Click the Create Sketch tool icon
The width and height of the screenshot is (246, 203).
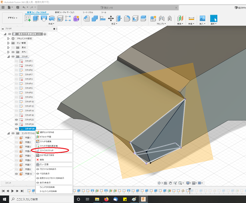click(28, 19)
